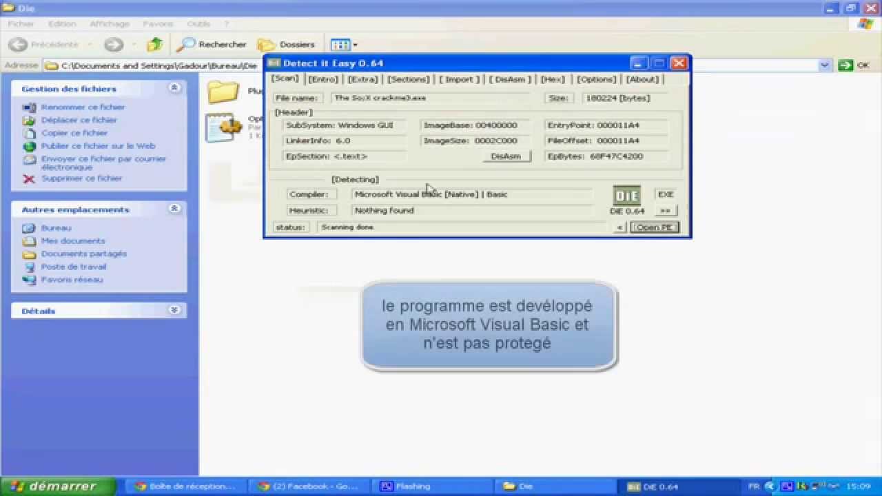Viewport: 882px width, 496px height.
Task: Open the Fichier menu in Explorer
Action: 21,23
